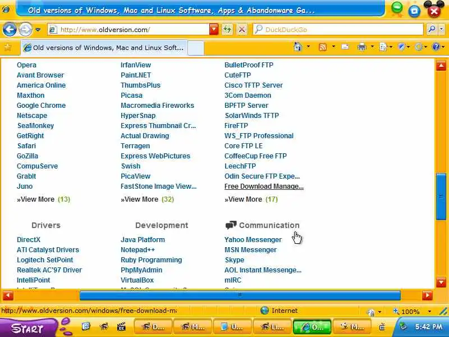Image resolution: width=449 pixels, height=337 pixels.
Task: Select the Old versions of Windows tab
Action: click(x=104, y=48)
